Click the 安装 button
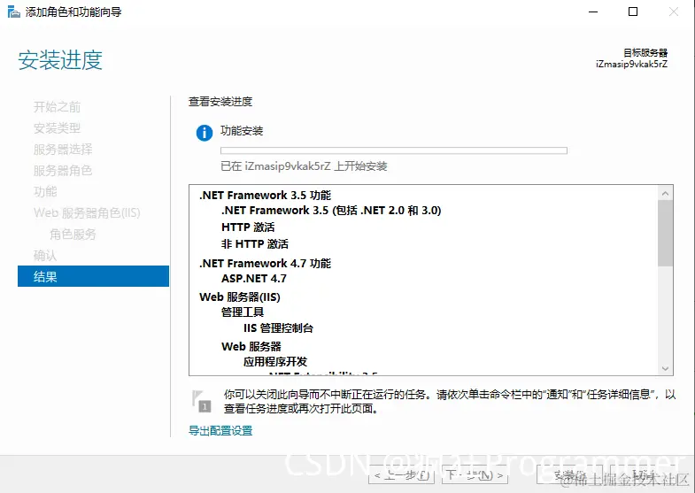This screenshot has height=493, width=695. [x=569, y=475]
